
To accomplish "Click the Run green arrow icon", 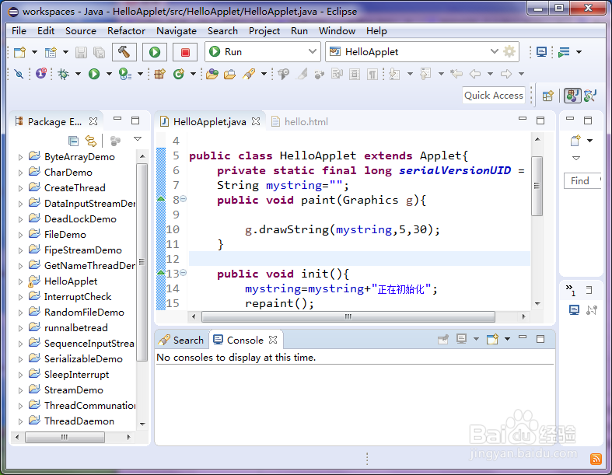I will pyautogui.click(x=94, y=74).
